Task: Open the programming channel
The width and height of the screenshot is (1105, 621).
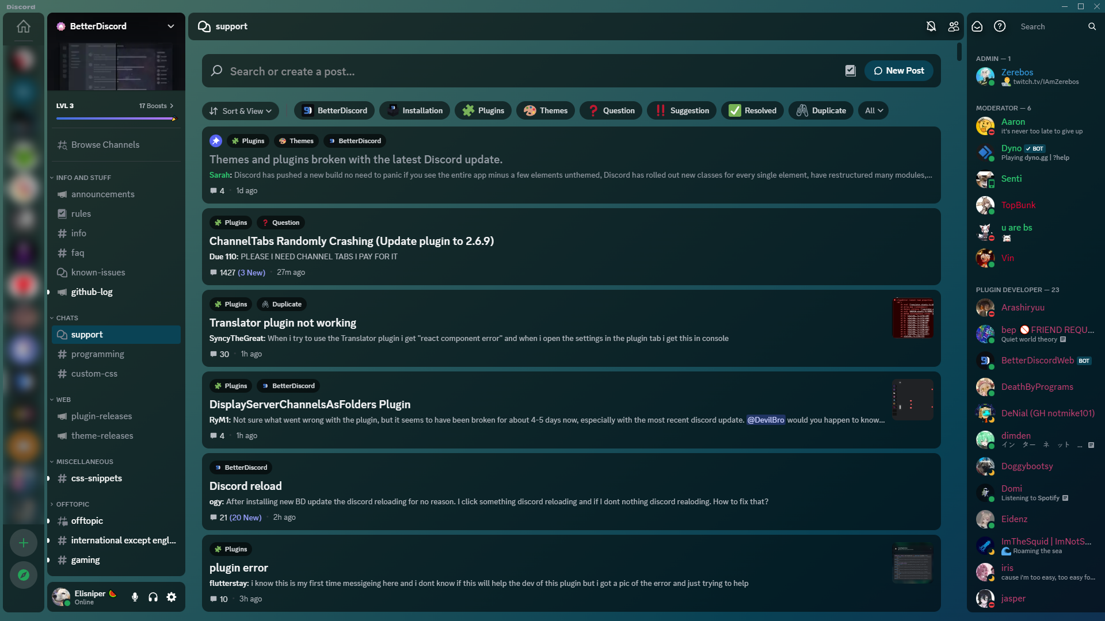Action: (x=98, y=354)
